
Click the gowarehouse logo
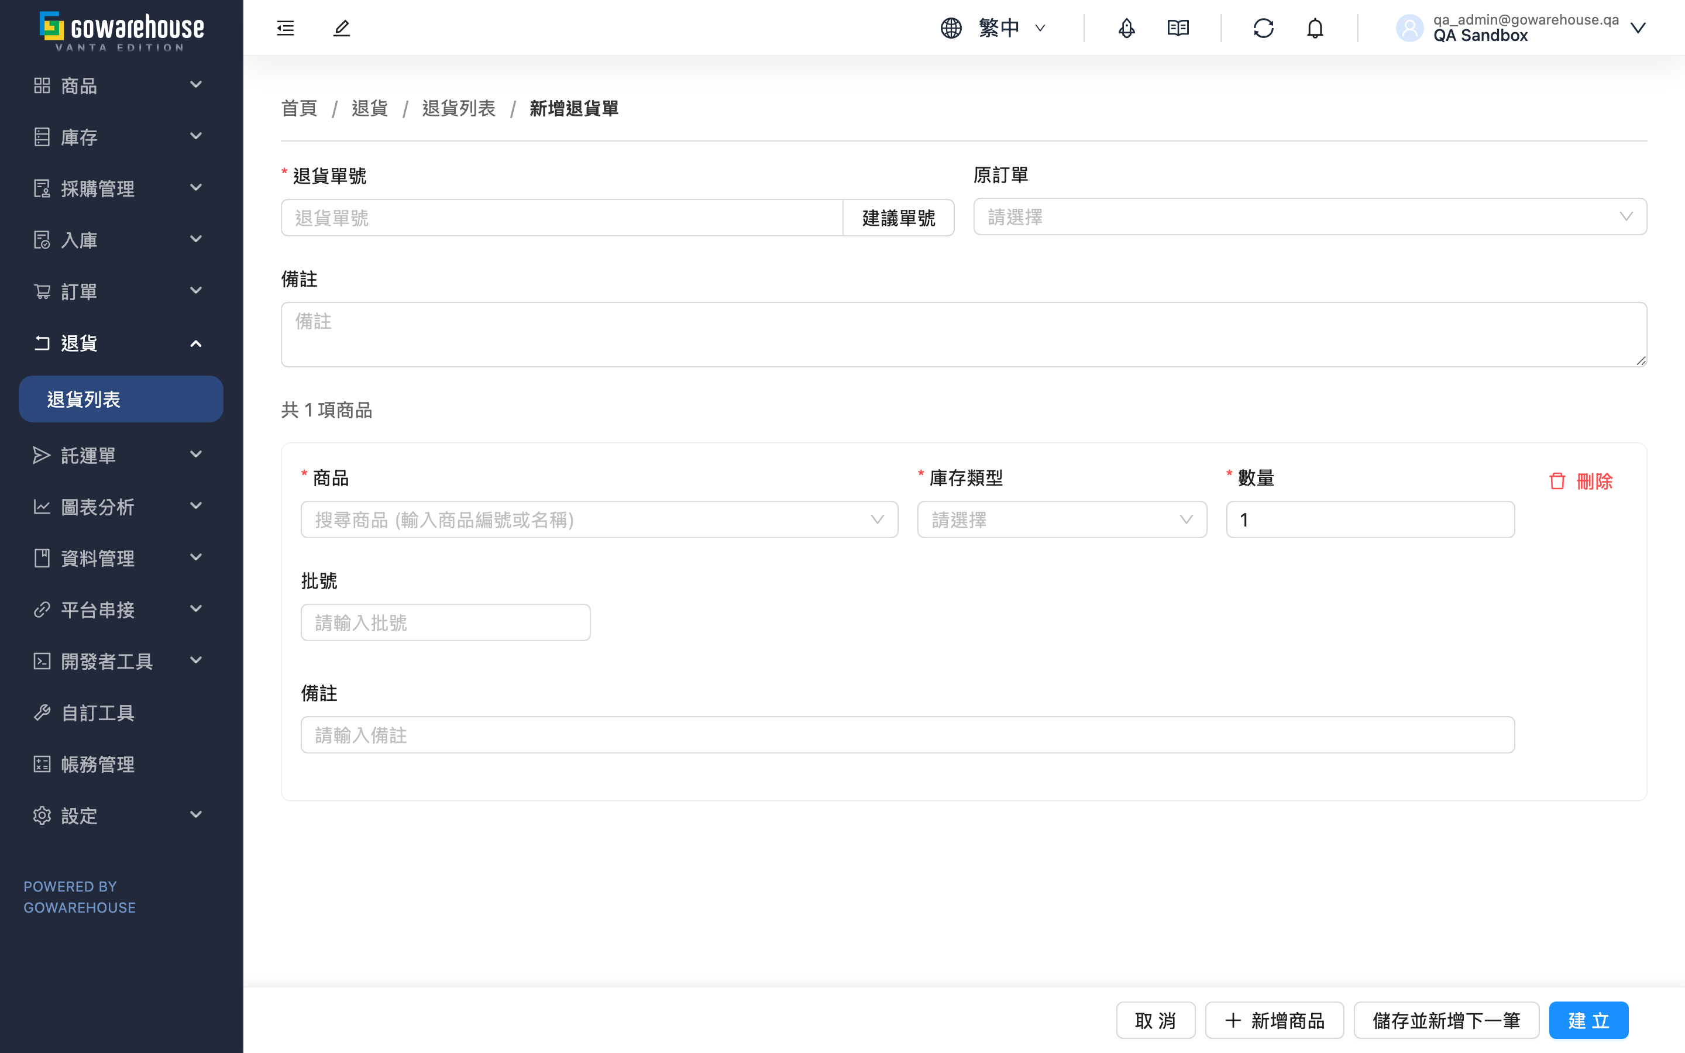tap(122, 30)
